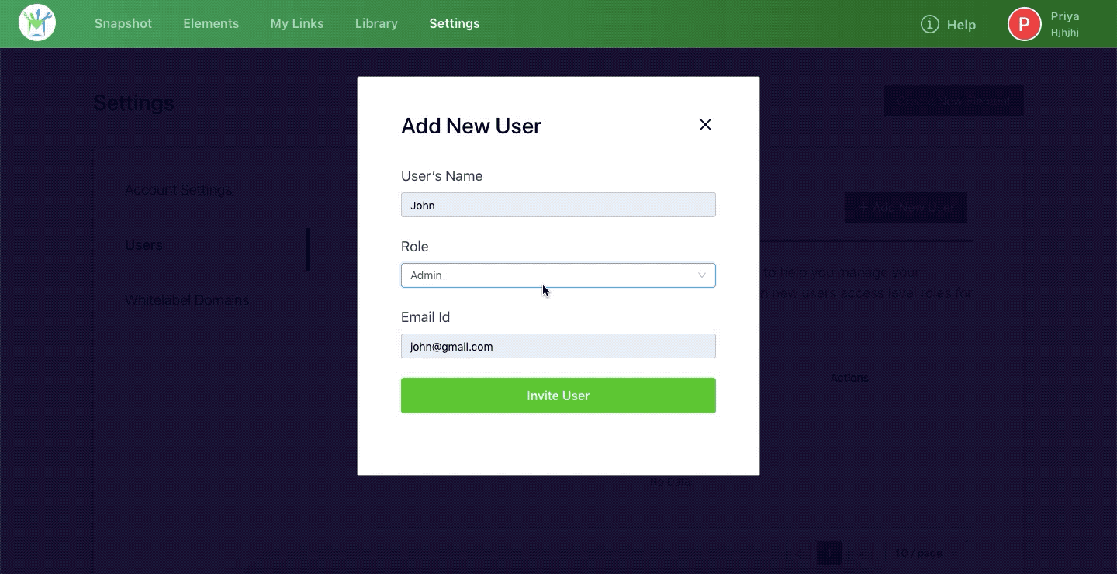Open Whitelabel Domains in sidebar
Screen dimensions: 1117x574
pyautogui.click(x=187, y=300)
